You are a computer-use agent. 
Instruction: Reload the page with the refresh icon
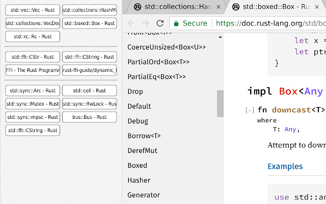pos(160,23)
